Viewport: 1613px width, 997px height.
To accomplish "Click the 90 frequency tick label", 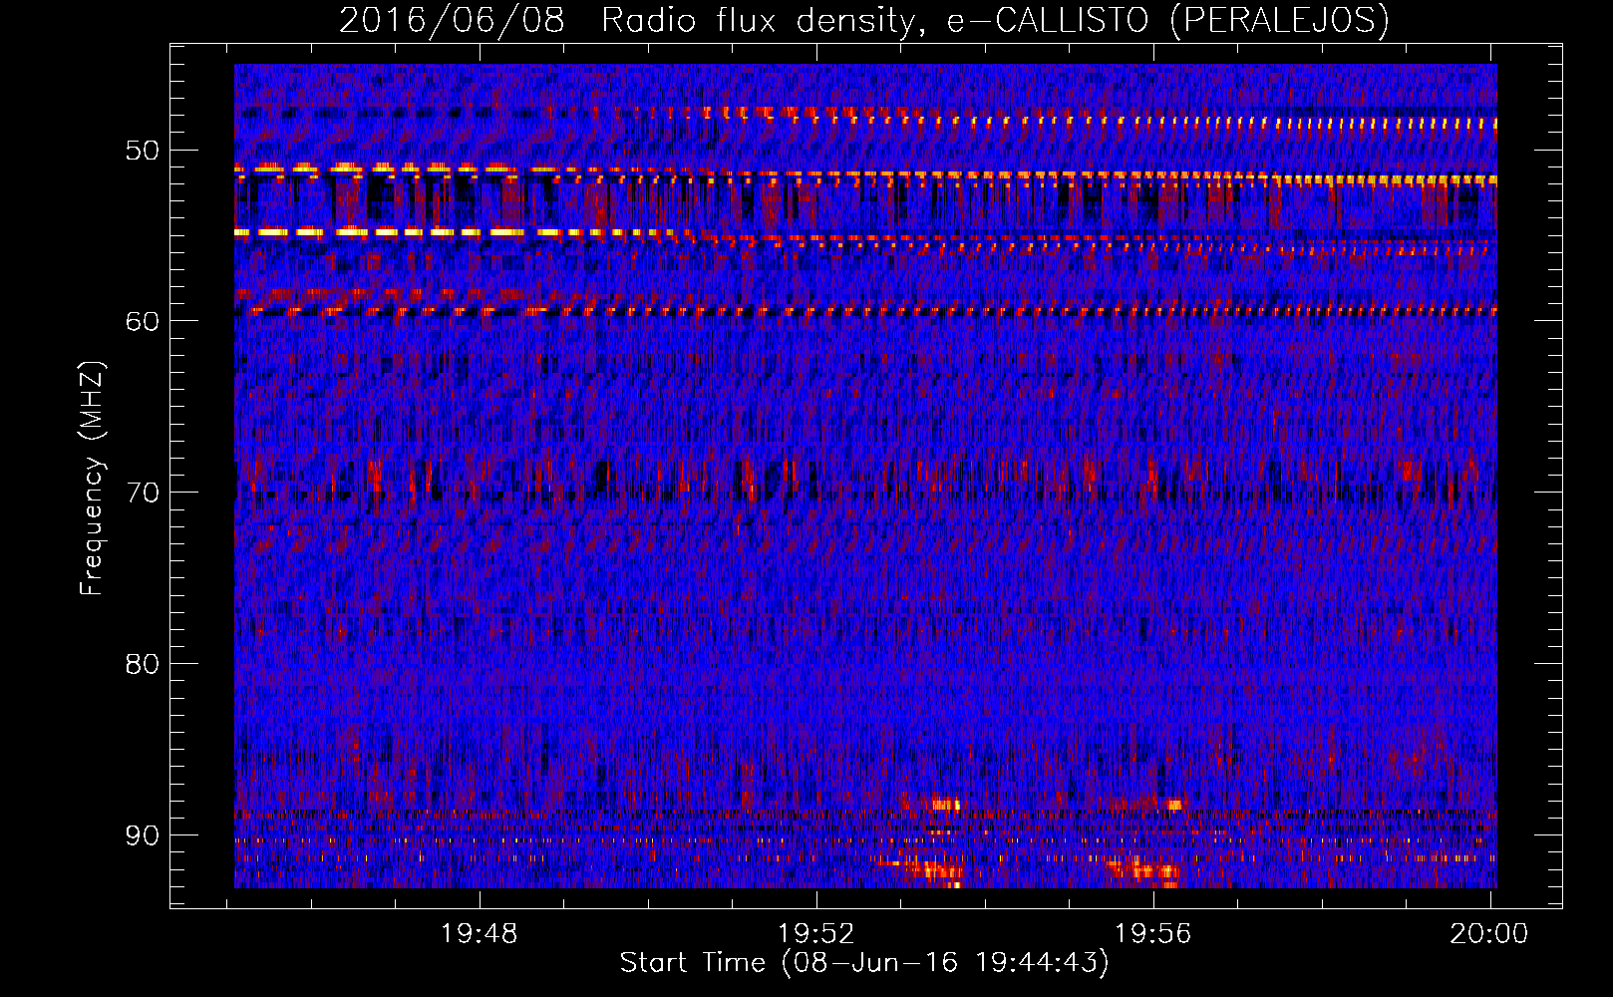I will [142, 835].
